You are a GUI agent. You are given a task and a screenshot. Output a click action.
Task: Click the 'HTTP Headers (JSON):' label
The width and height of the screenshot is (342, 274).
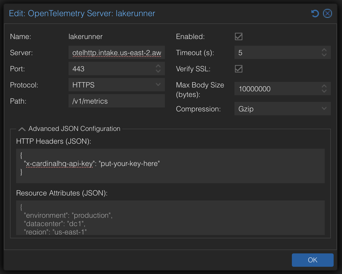(54, 141)
